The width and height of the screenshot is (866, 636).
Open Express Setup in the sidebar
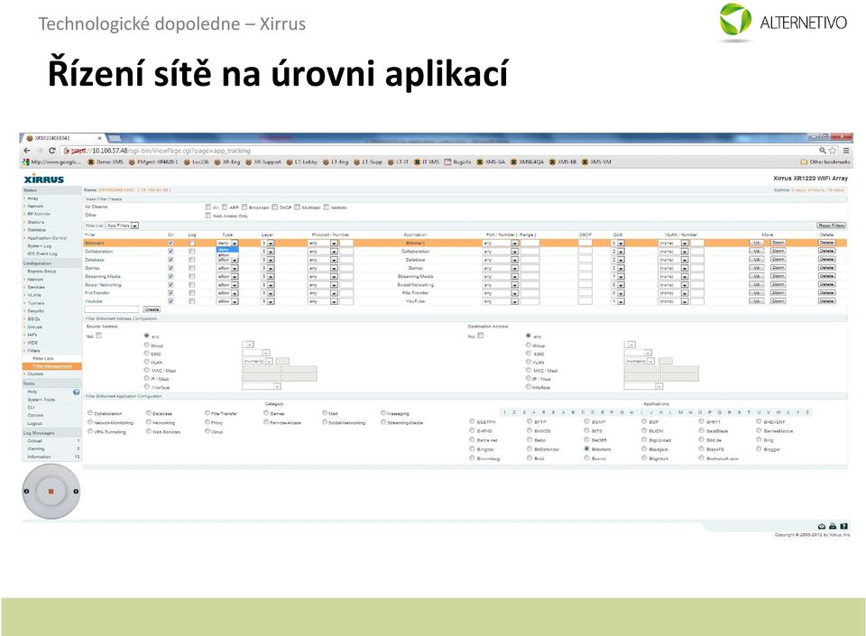(x=41, y=271)
